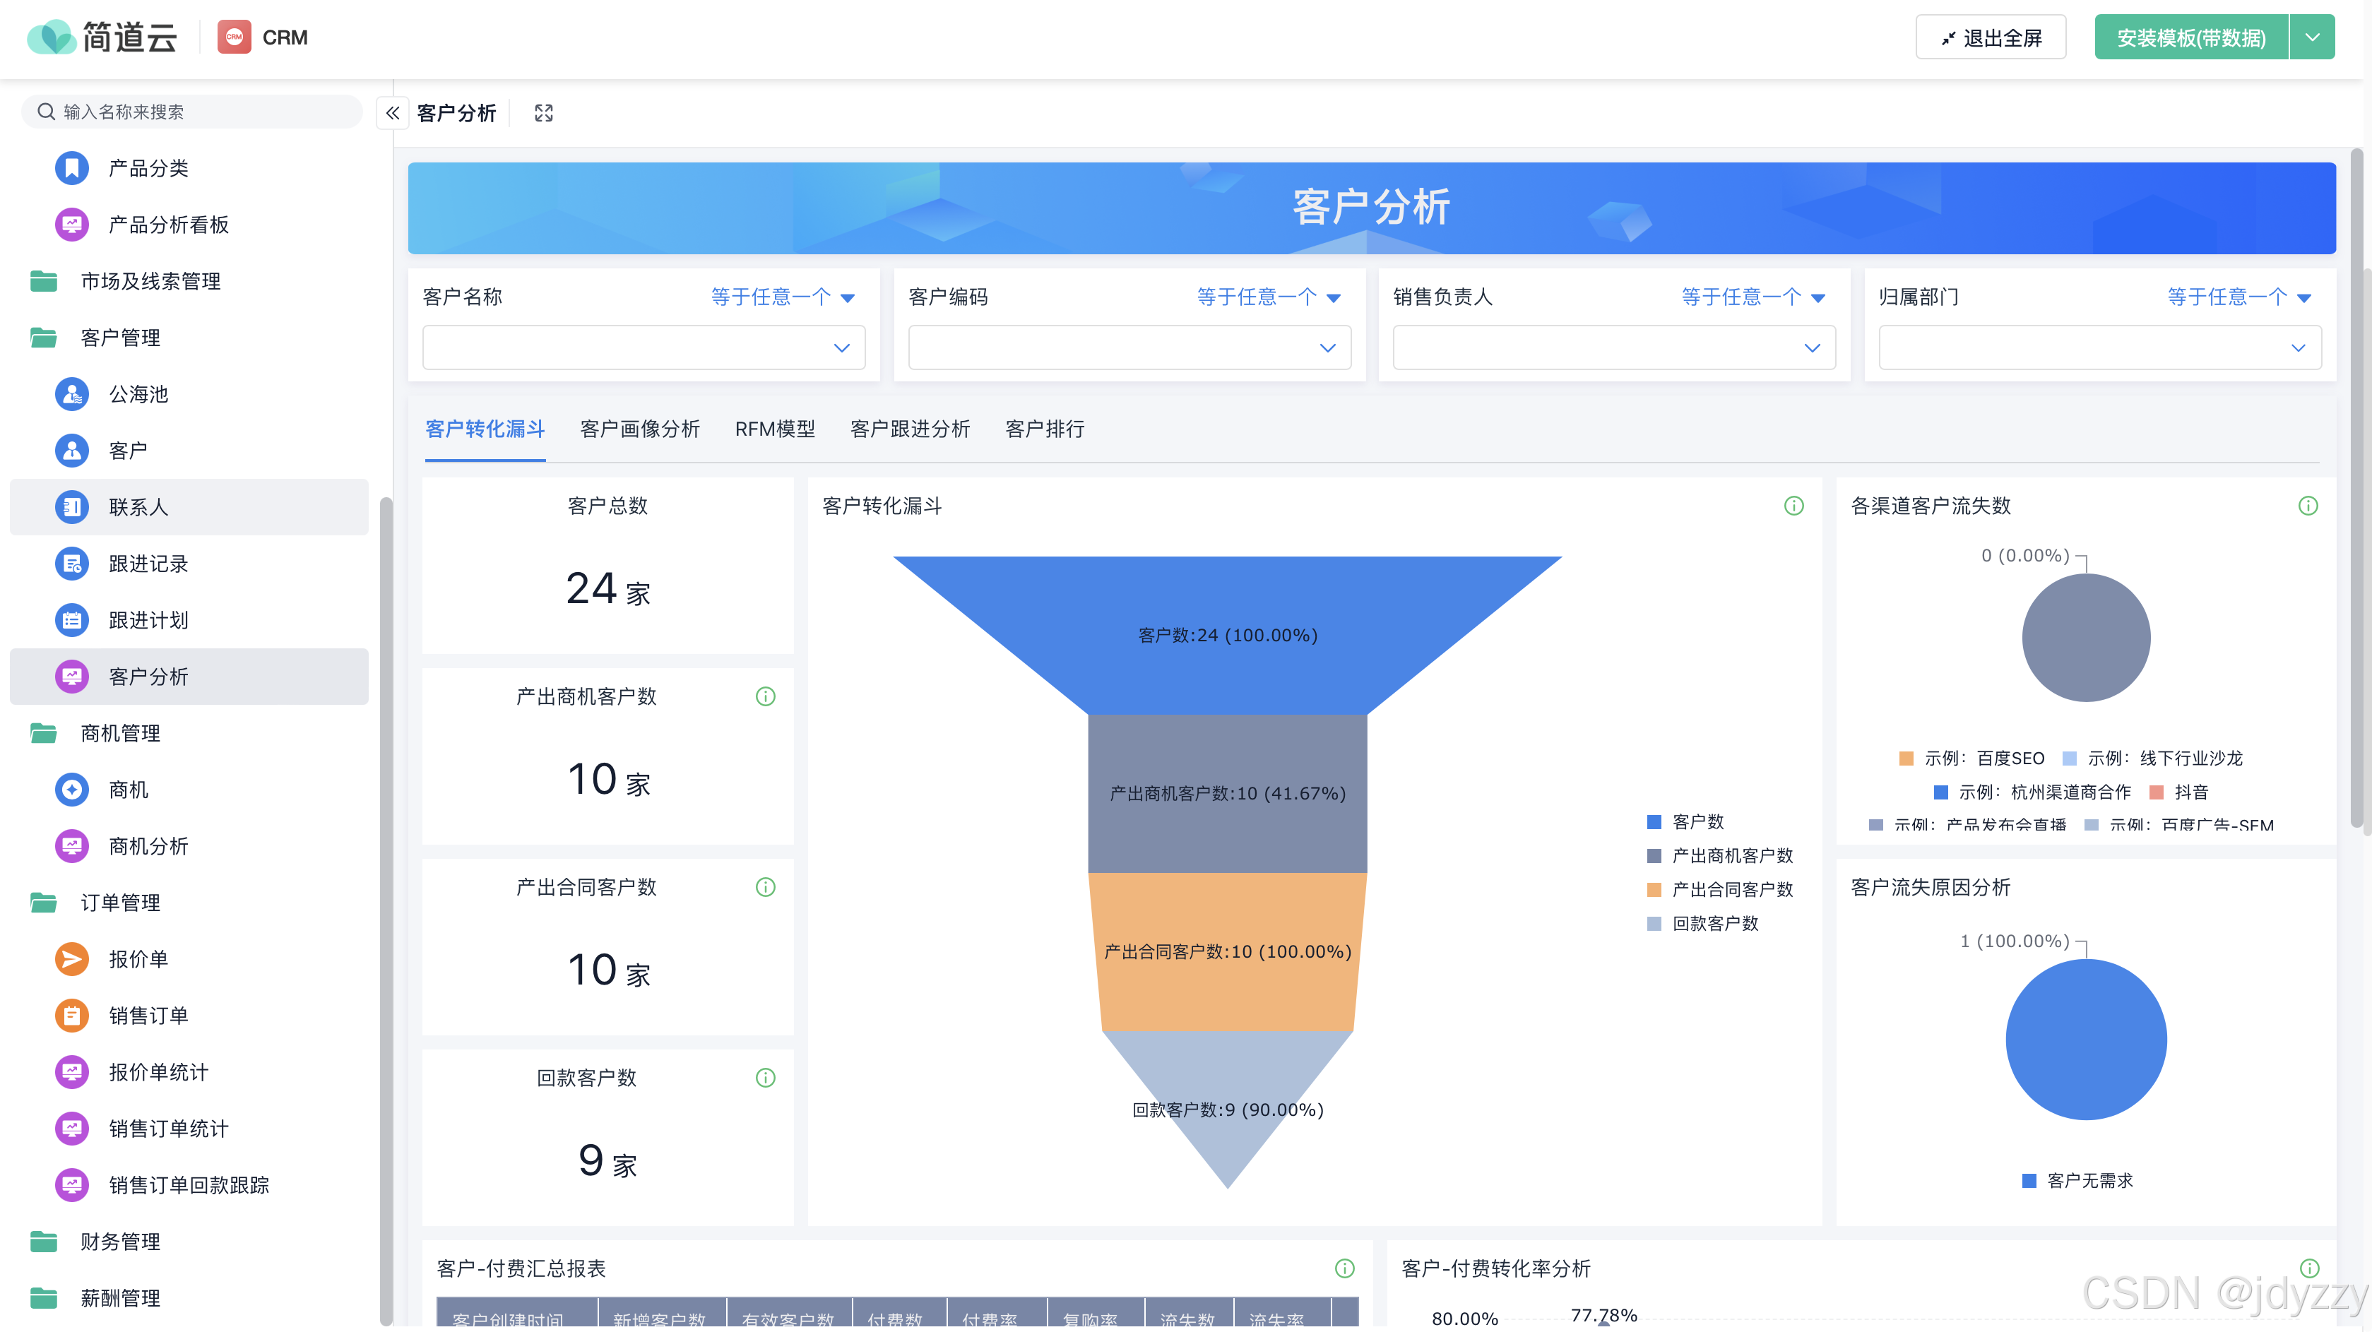Click info icon on 产出商机客户数 card
This screenshot has width=2372, height=1332.
(765, 697)
